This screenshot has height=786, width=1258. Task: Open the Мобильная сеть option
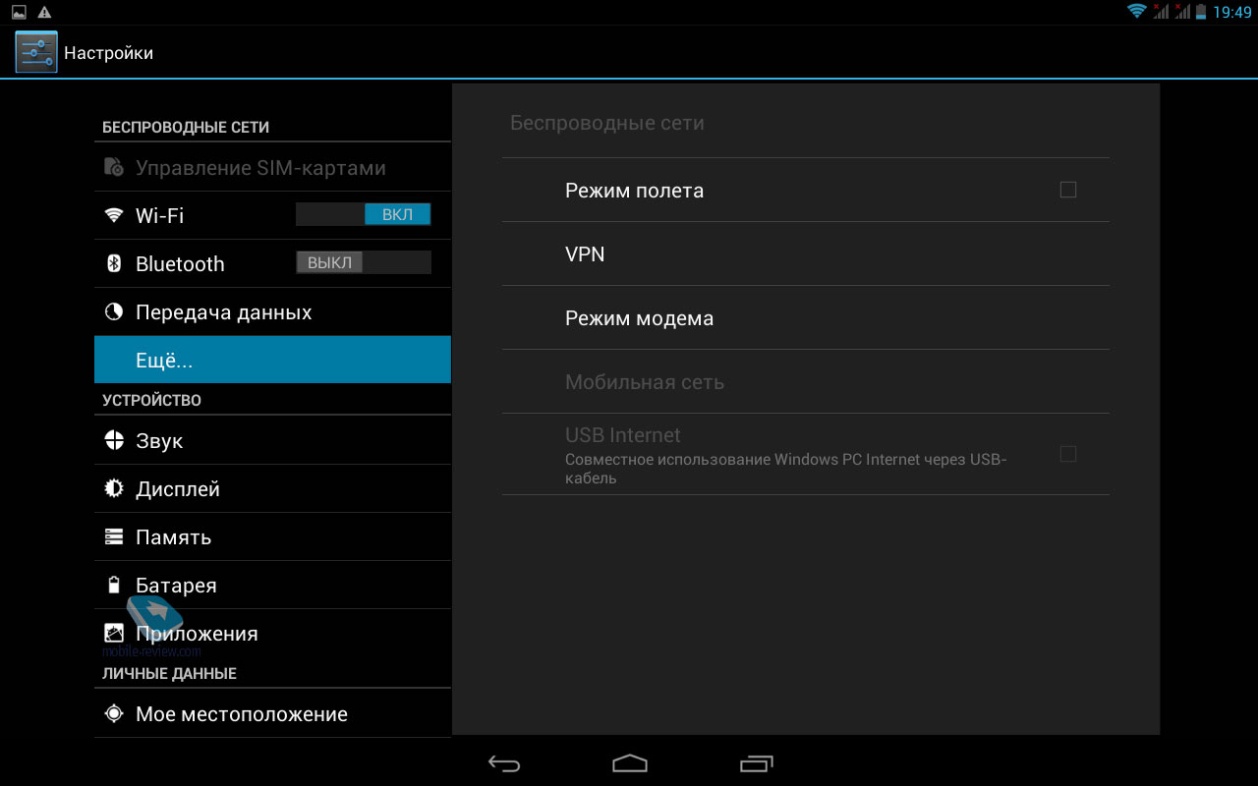pyautogui.click(x=806, y=381)
